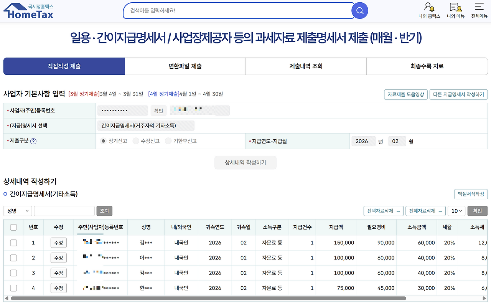The image size is (491, 304).
Task: Click the 성명 column header
Action: click(x=146, y=227)
